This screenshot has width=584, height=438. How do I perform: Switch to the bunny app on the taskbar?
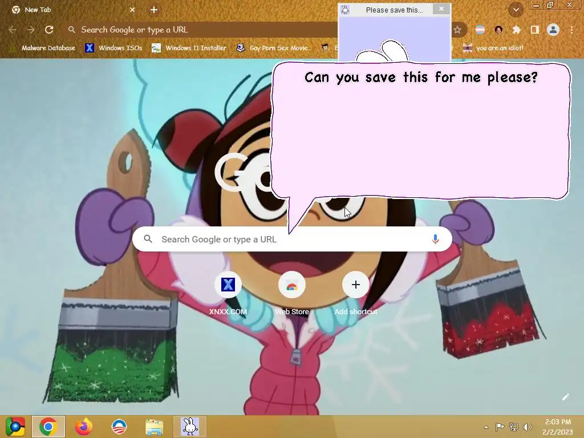[x=190, y=427]
